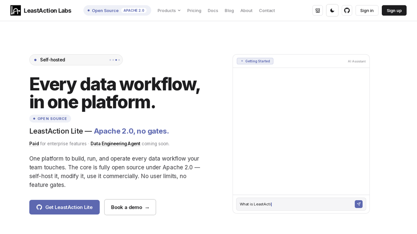Click the Paid underlined link

point(34,143)
